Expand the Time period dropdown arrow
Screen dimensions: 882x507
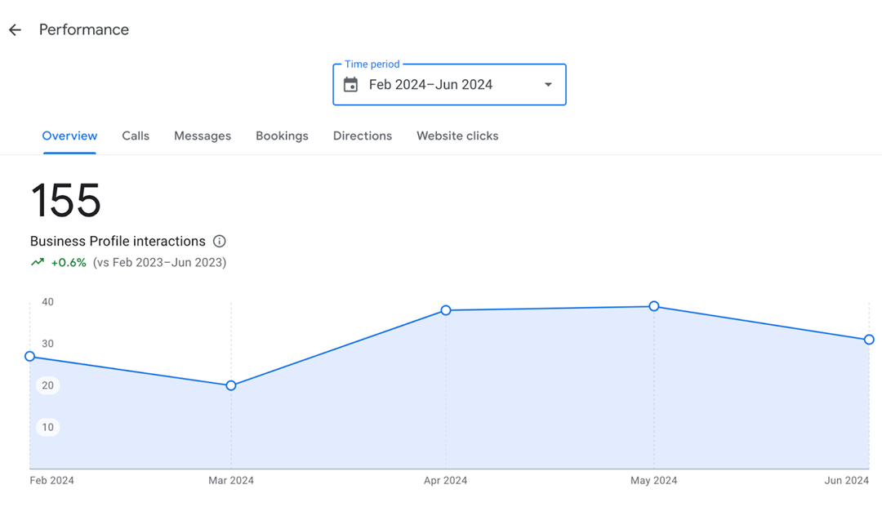pos(548,85)
